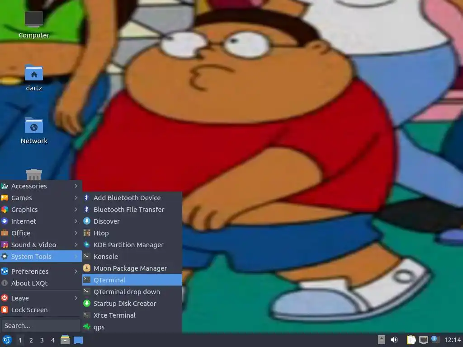
Task: Click the KDE Partition Manager icon
Action: pos(86,244)
